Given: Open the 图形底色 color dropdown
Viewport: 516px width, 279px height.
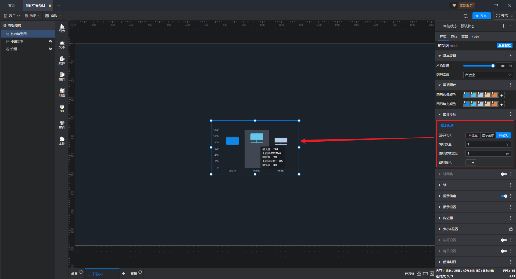Looking at the screenshot, I should 471,163.
